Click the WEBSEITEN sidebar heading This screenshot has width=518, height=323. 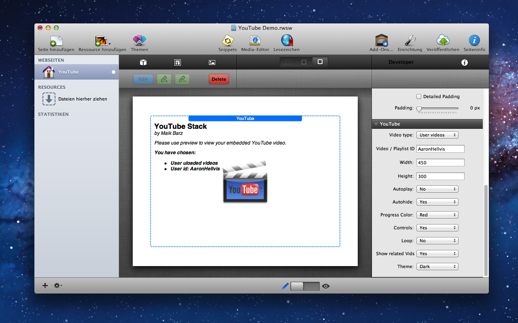(x=51, y=60)
